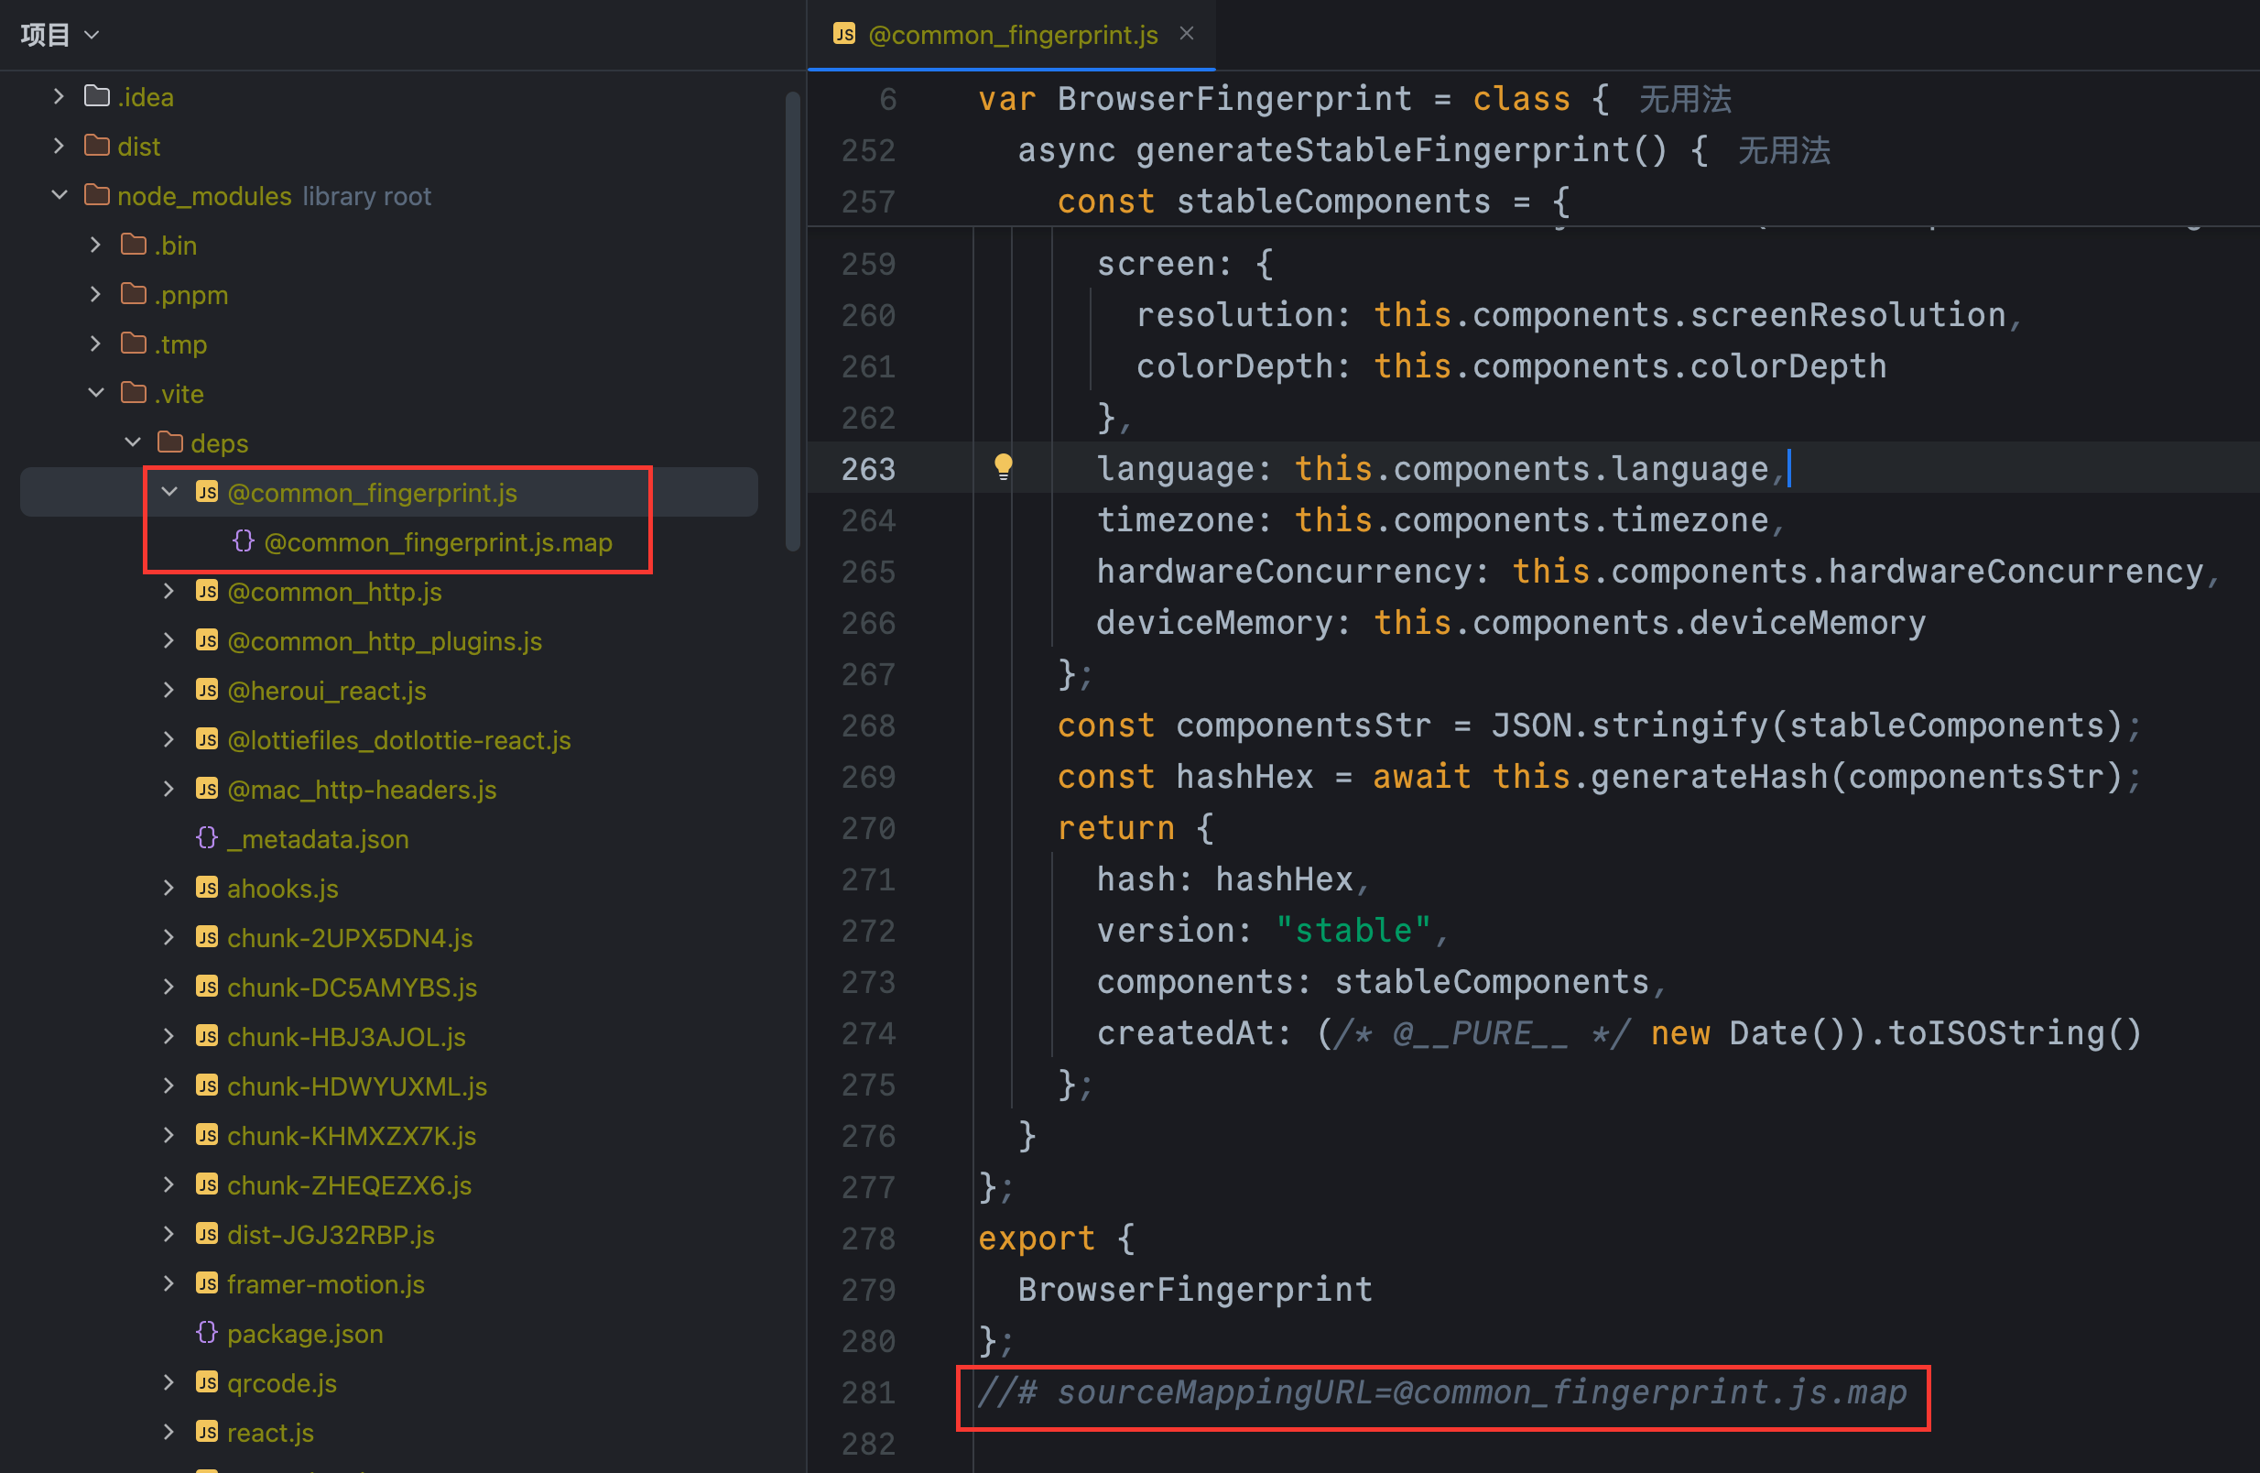This screenshot has width=2260, height=1473.
Task: Click the .vite folder icon
Action: point(133,393)
